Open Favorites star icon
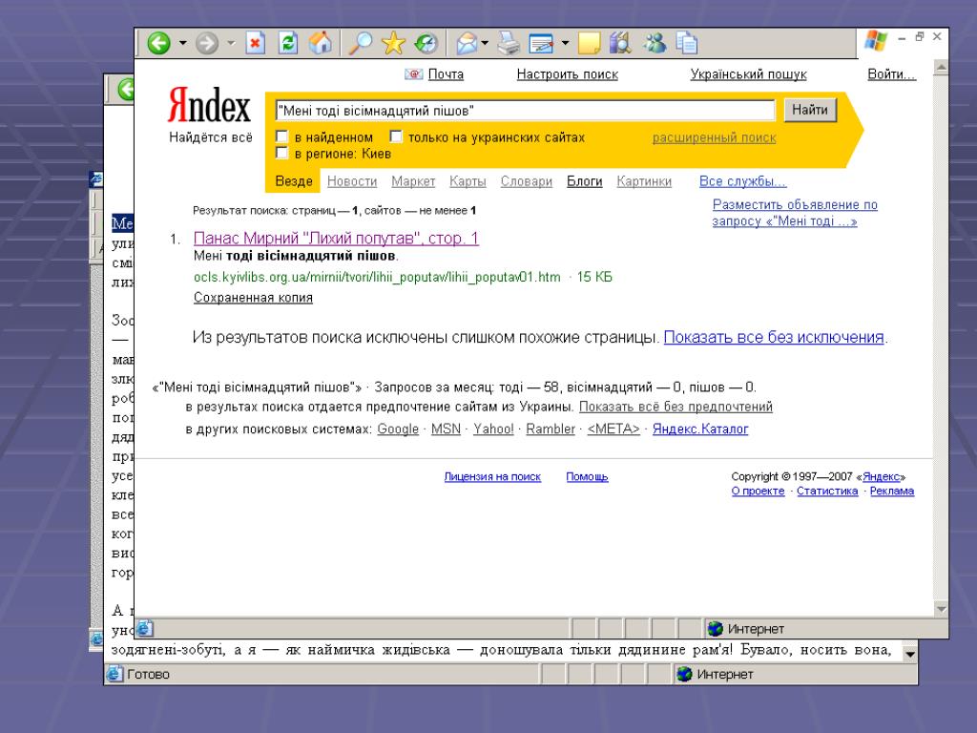 (x=393, y=43)
